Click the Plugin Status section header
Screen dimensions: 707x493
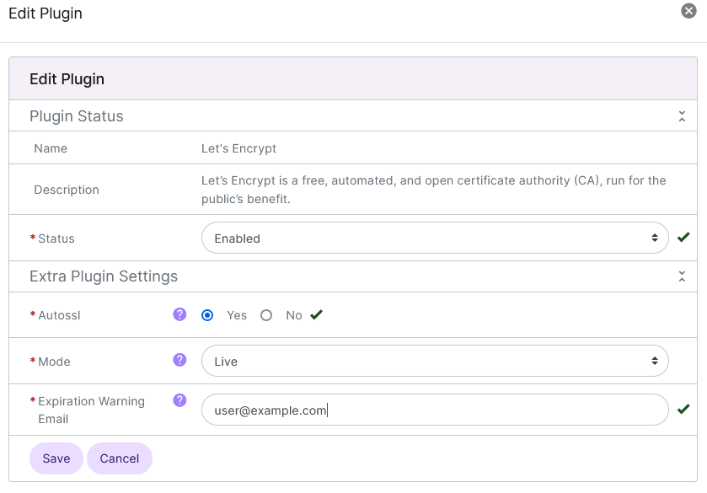click(76, 115)
